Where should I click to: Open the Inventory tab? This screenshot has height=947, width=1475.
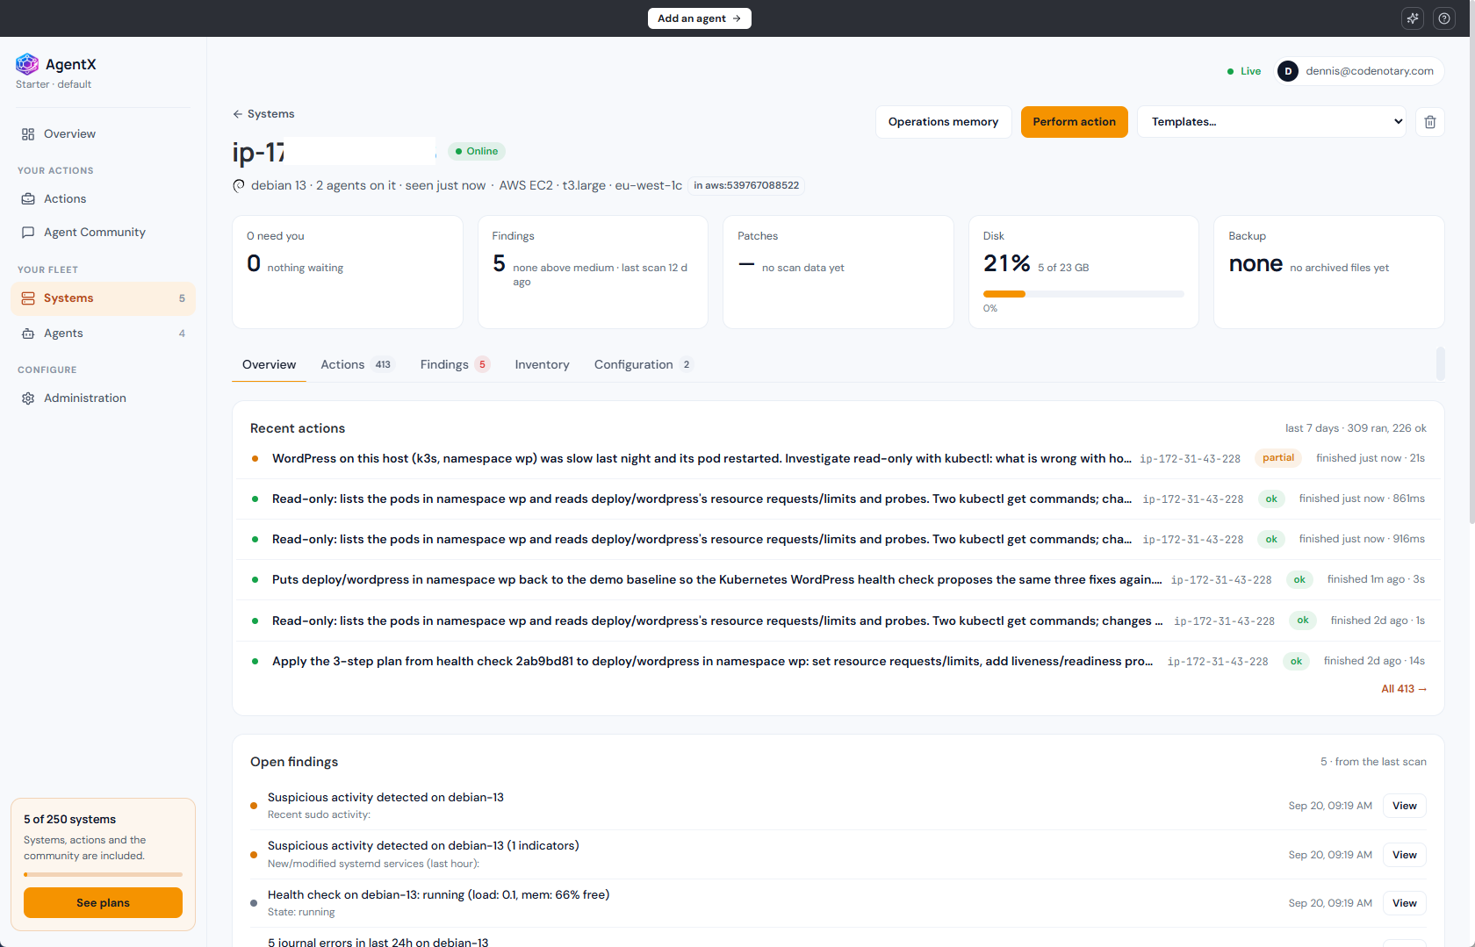click(x=542, y=365)
